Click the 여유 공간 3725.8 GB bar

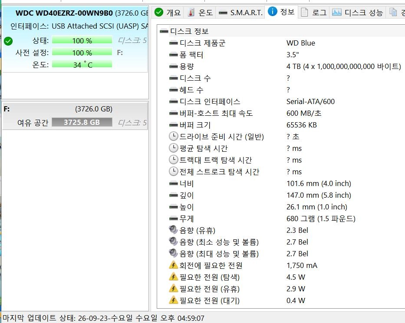tap(82, 122)
